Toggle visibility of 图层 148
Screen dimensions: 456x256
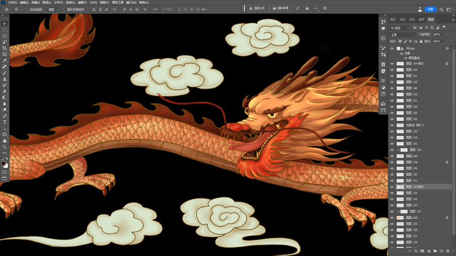[392, 162]
